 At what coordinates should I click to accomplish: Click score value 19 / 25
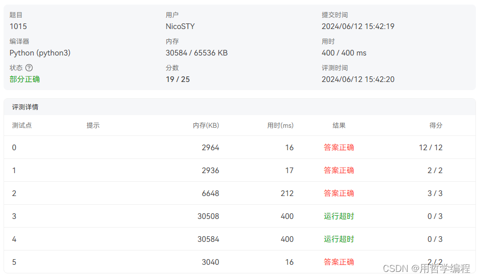pyautogui.click(x=178, y=79)
